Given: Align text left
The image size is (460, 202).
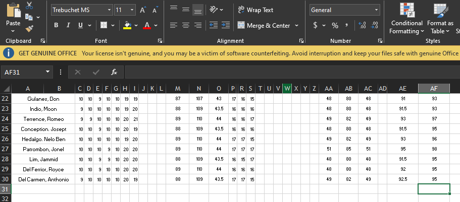Looking at the screenshot, I should [x=174, y=26].
